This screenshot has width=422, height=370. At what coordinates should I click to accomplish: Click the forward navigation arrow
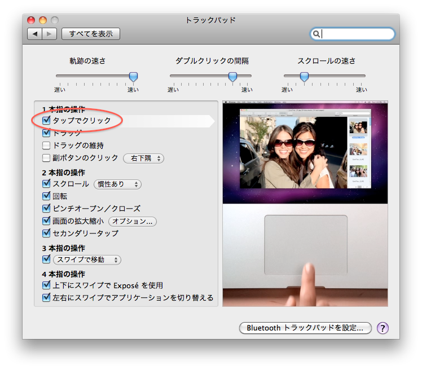click(49, 34)
